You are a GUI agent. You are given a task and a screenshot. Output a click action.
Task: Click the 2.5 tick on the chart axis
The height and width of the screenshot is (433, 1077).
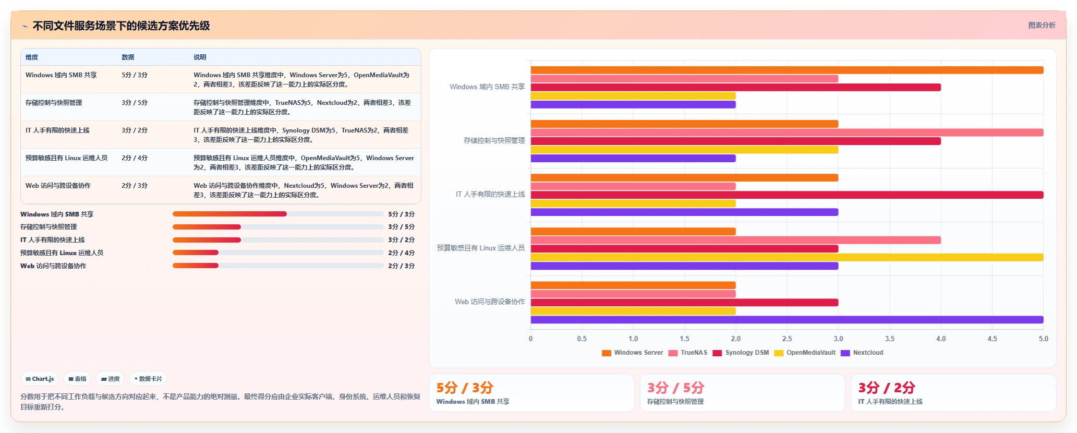click(787, 339)
